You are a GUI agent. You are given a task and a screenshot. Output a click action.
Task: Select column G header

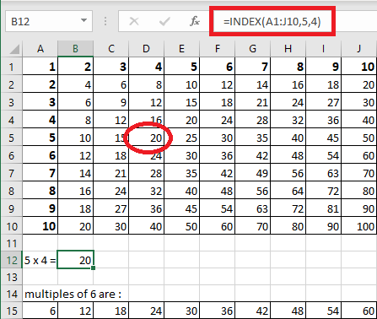click(x=253, y=49)
